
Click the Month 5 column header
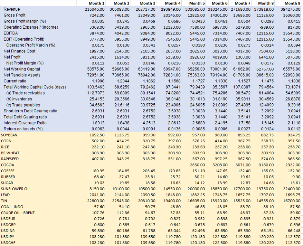(x=197, y=3)
